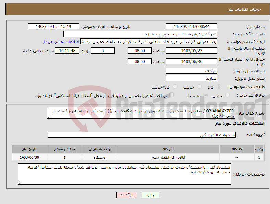Viewport: 270px width, 204px height.
Task: Click the نام کالا column header
Action: pos(168,149)
